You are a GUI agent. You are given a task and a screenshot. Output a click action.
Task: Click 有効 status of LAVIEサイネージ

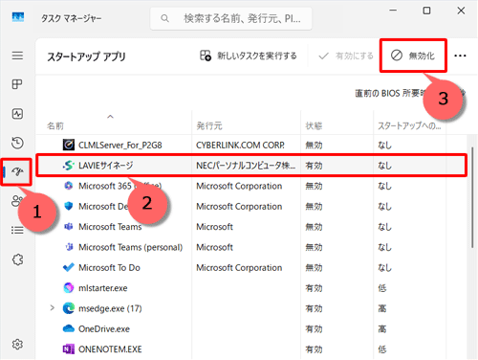coord(314,166)
